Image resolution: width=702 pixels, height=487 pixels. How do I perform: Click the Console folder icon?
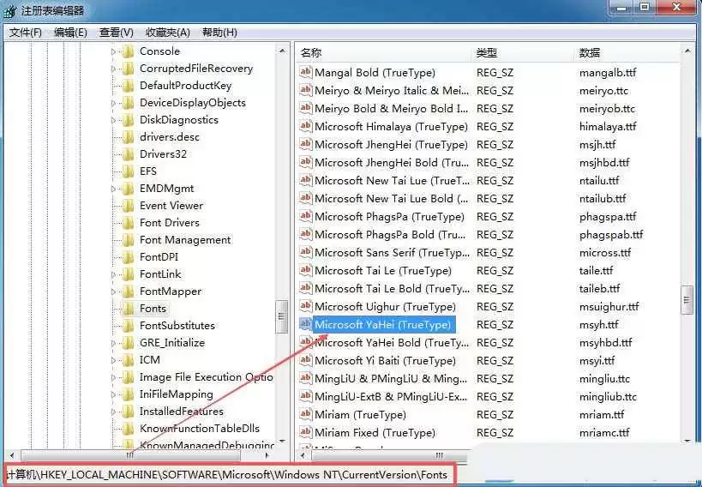coord(128,51)
